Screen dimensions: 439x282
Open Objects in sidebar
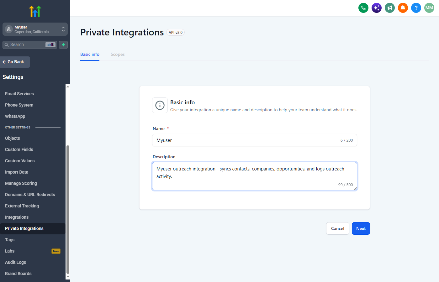pyautogui.click(x=13, y=138)
